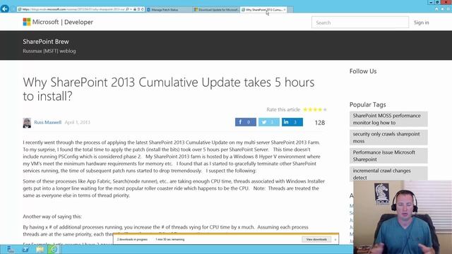The width and height of the screenshot is (452, 254).
Task: Open tag incremental crawl changes detect
Action: click(x=388, y=174)
